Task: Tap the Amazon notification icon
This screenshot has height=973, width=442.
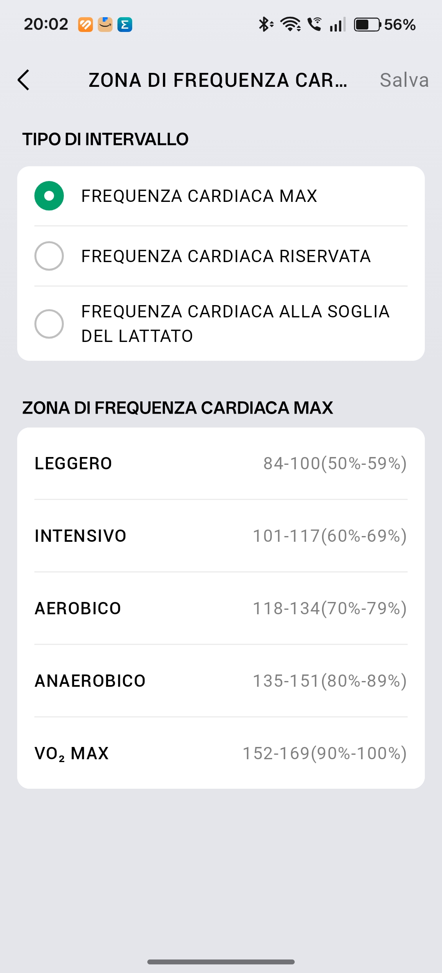Action: [x=105, y=25]
